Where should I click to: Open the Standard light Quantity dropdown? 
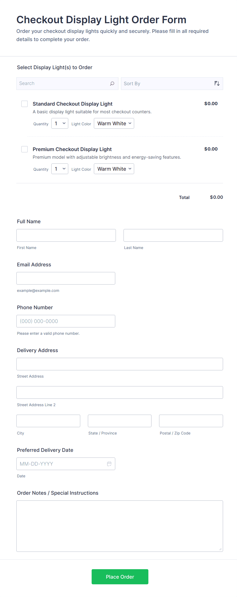pyautogui.click(x=60, y=123)
